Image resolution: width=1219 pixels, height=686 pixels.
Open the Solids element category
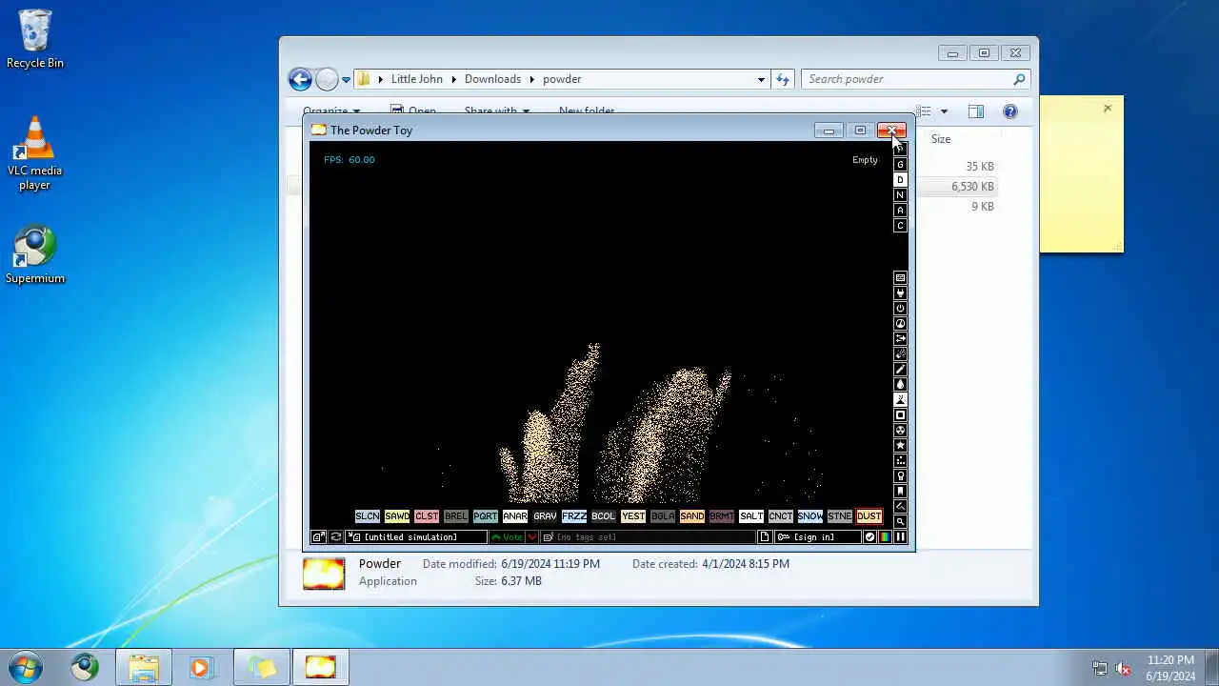tap(900, 415)
